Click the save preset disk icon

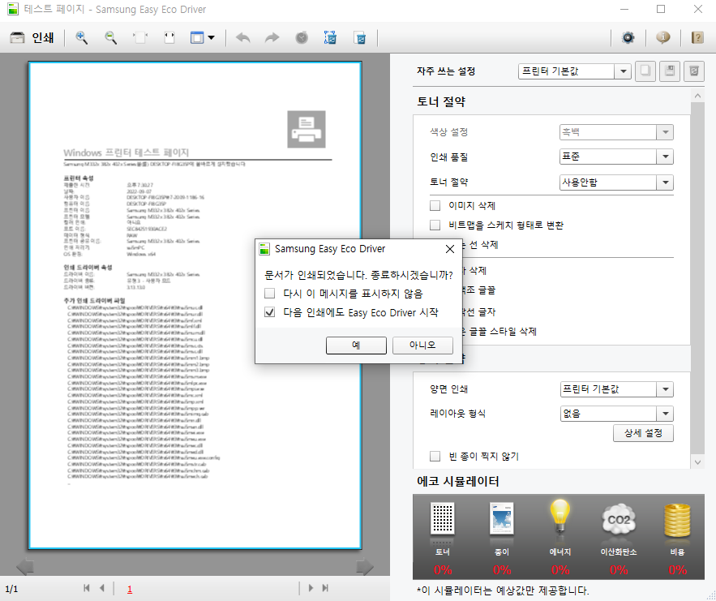[x=670, y=71]
